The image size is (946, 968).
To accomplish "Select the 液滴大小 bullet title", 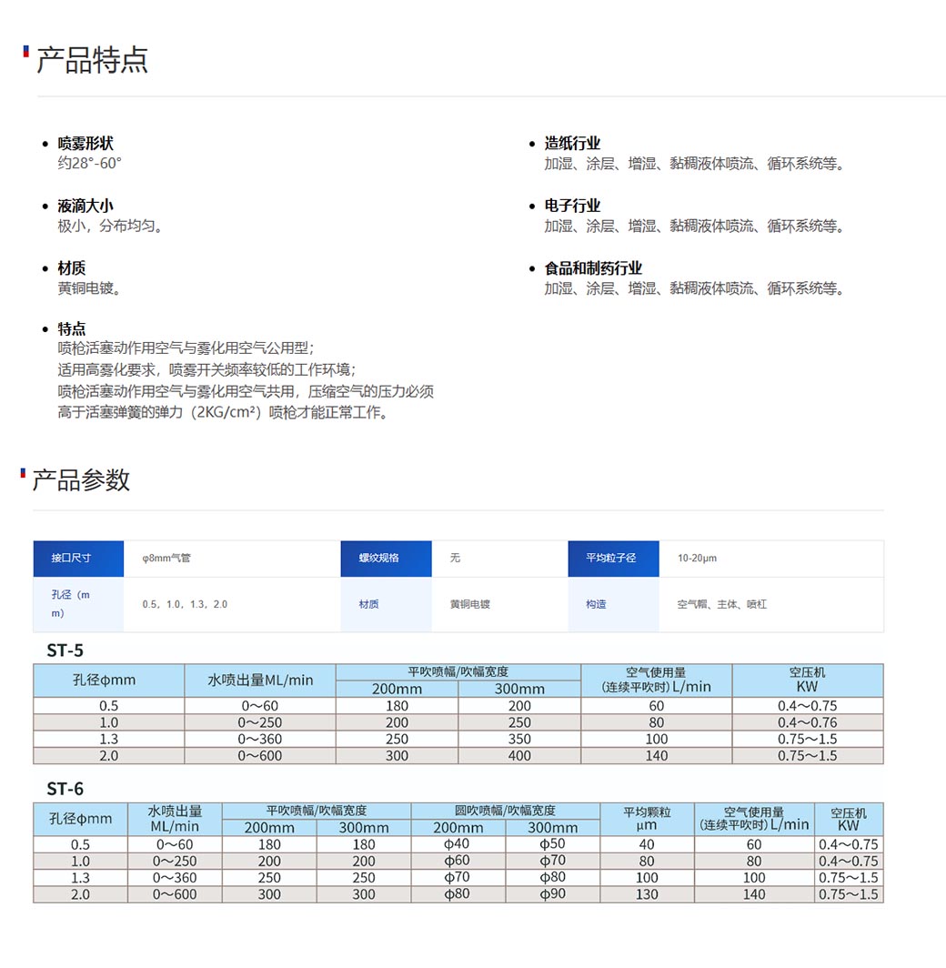I will point(86,207).
